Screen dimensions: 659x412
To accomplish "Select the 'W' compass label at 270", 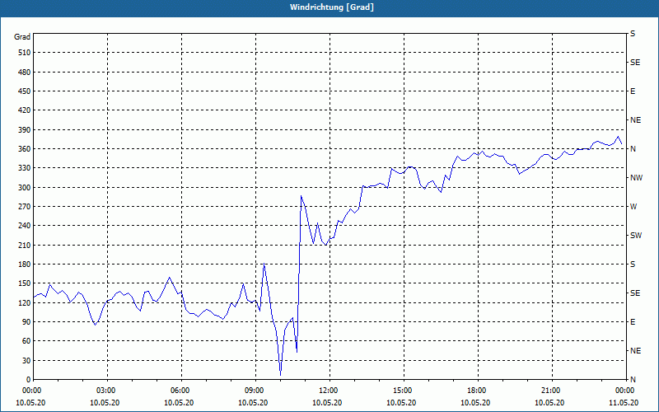I will click(x=633, y=207).
